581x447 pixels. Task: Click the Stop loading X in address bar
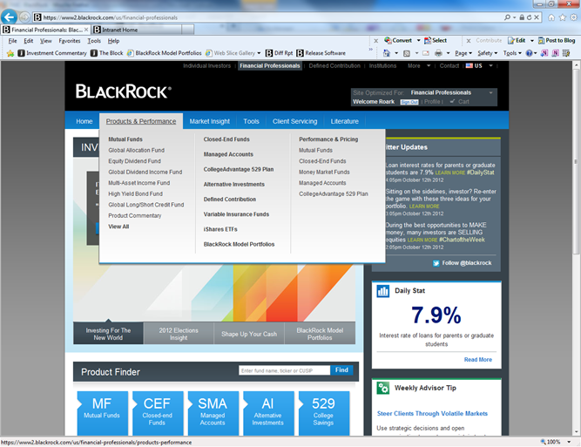tap(537, 17)
